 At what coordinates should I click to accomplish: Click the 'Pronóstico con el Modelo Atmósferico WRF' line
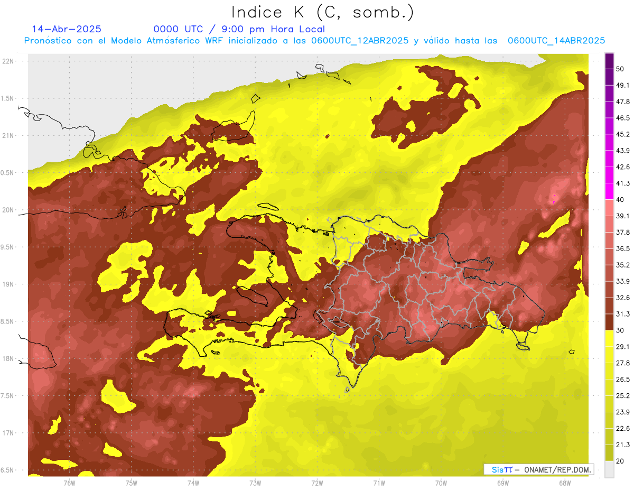315,41
